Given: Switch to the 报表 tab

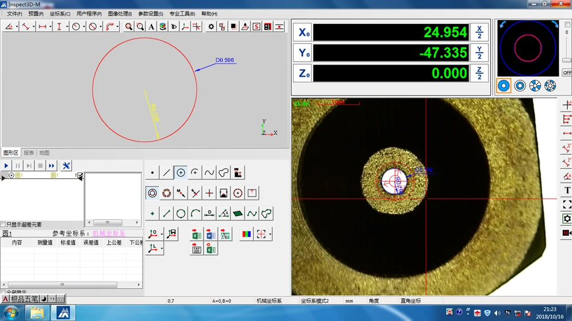Looking at the screenshot, I should (29, 153).
